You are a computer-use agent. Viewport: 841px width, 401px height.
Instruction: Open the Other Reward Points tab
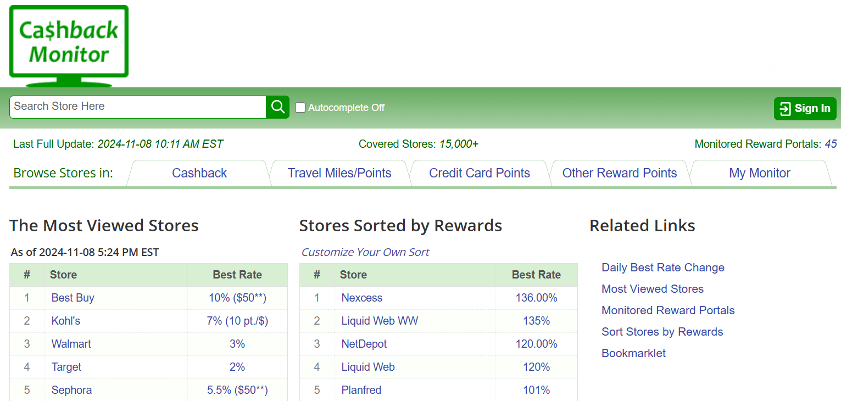coord(620,173)
